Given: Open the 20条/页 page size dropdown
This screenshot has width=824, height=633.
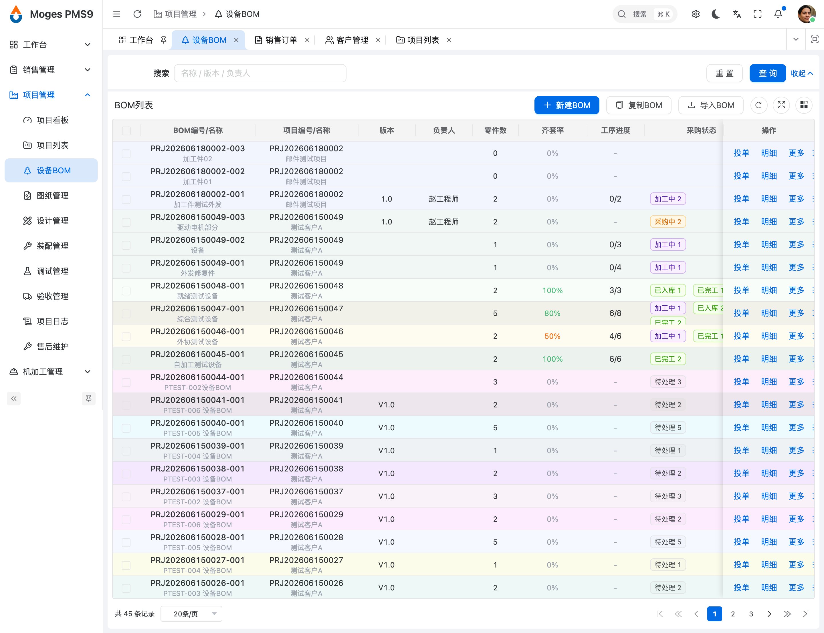Looking at the screenshot, I should point(191,614).
